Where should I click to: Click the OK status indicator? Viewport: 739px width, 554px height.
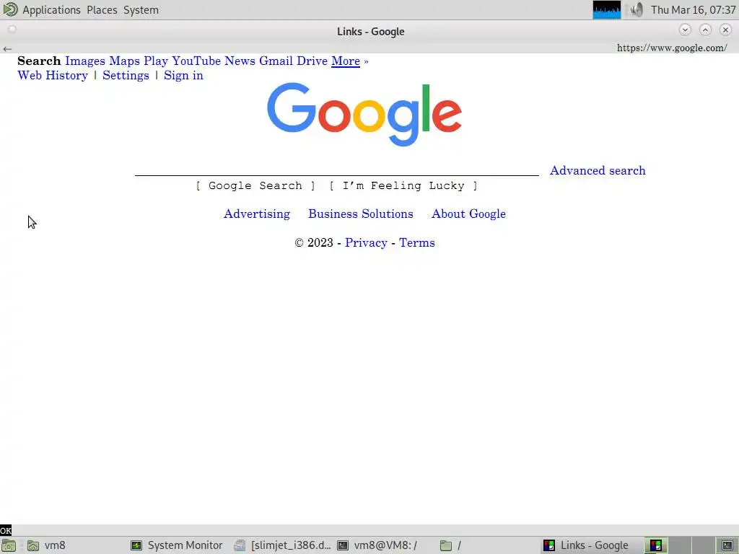(6, 530)
